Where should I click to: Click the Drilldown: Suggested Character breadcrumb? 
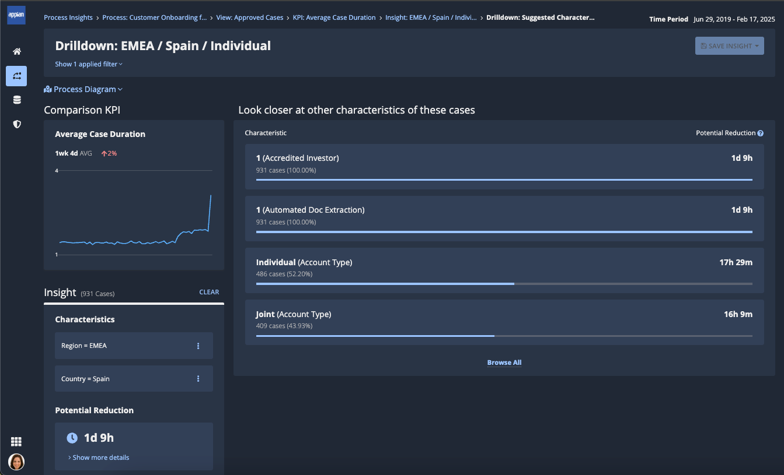pyautogui.click(x=541, y=17)
